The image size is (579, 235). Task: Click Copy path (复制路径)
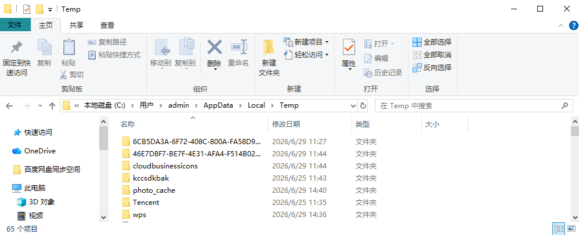[x=107, y=42]
